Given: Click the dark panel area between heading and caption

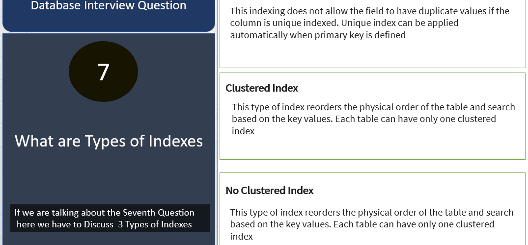Looking at the screenshot, I should pyautogui.click(x=109, y=176).
